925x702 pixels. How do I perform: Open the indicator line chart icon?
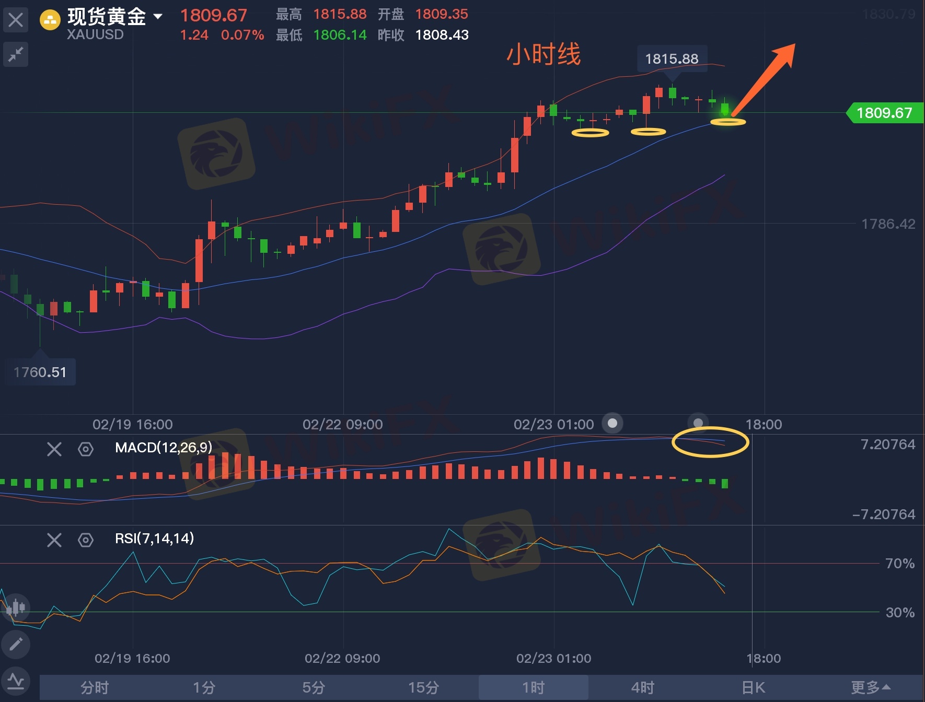click(16, 681)
